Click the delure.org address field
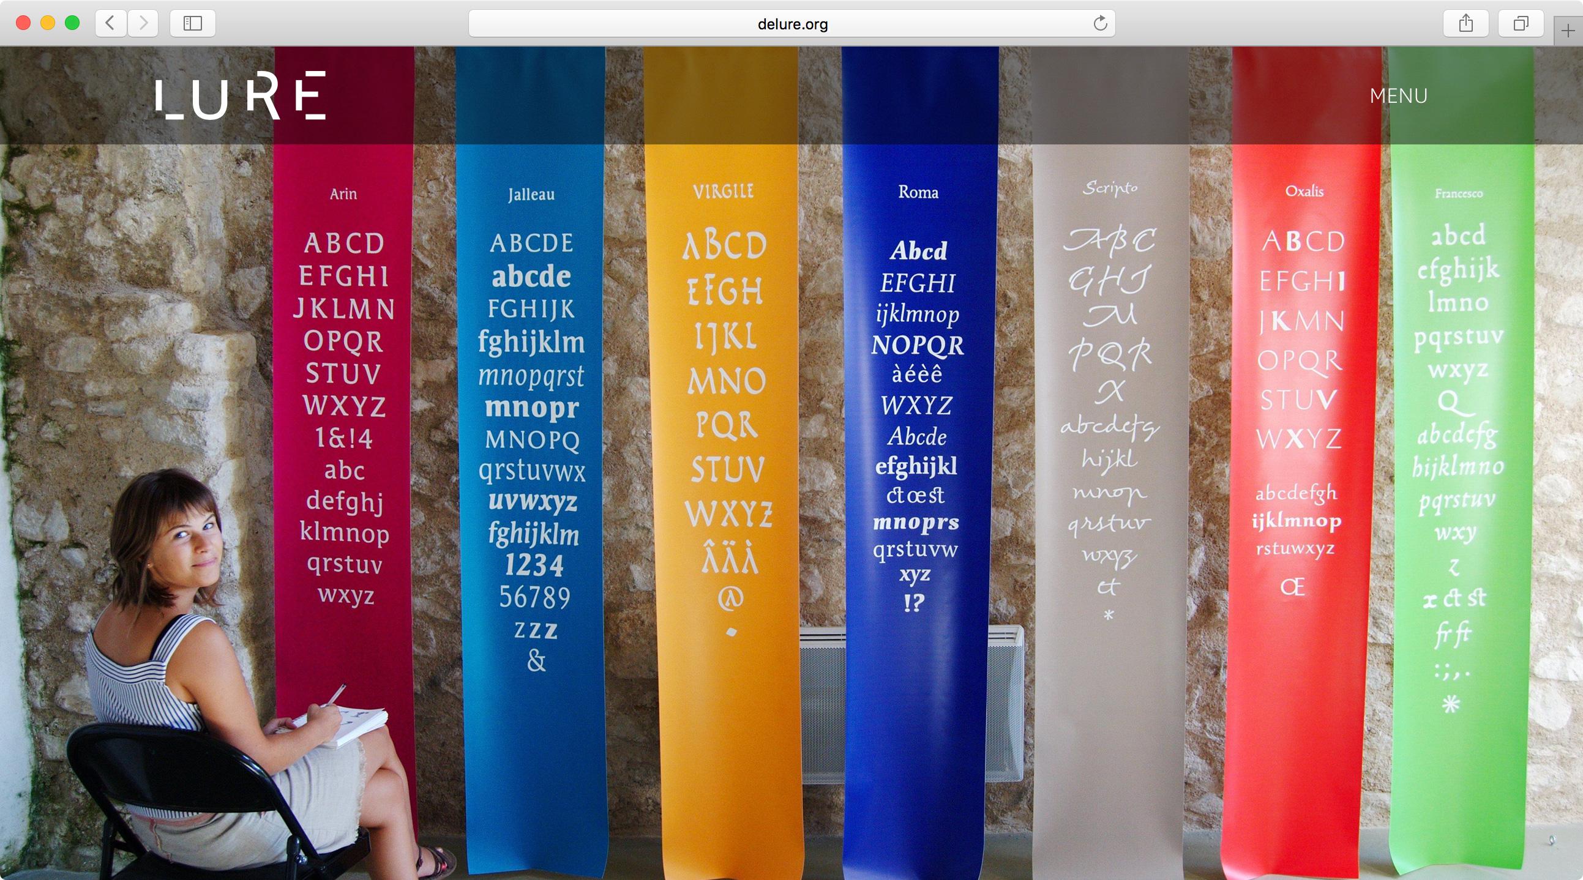This screenshot has height=880, width=1583. coord(792,23)
